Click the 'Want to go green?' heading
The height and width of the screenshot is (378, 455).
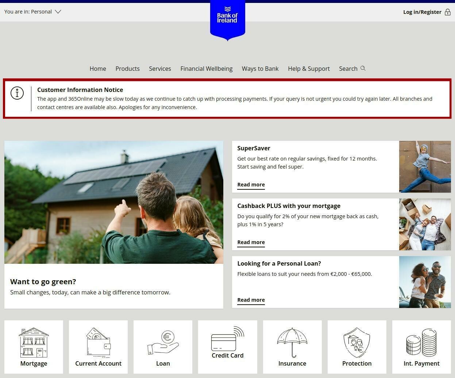[x=43, y=282]
